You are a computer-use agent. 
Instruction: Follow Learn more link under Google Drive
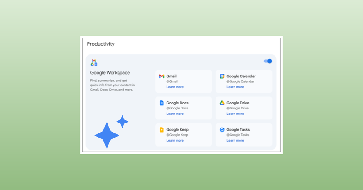pyautogui.click(x=235, y=114)
